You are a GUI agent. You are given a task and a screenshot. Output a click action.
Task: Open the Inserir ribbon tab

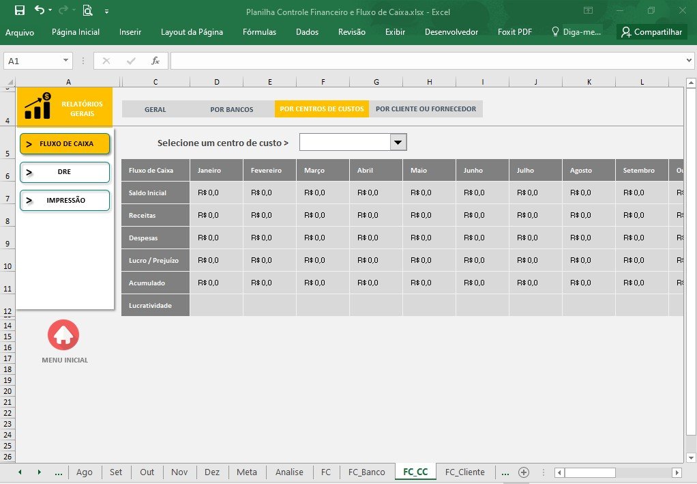[130, 32]
